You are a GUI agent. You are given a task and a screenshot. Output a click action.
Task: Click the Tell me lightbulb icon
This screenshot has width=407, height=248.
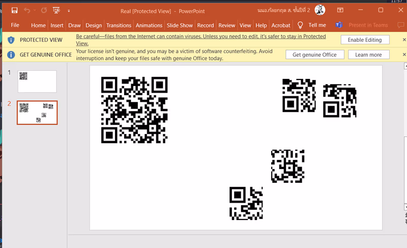(300, 25)
